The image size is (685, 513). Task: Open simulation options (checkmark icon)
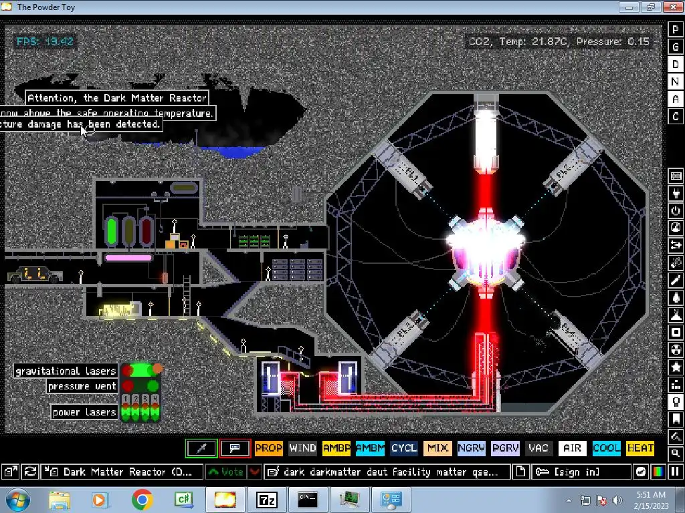pyautogui.click(x=640, y=472)
